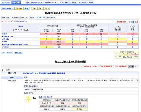Click the 11.8 value in the MySQL row
The width and height of the screenshot is (141, 112).
[x=59, y=39]
